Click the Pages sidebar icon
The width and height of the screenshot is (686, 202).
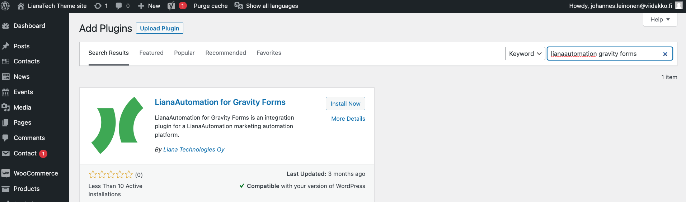coord(5,122)
